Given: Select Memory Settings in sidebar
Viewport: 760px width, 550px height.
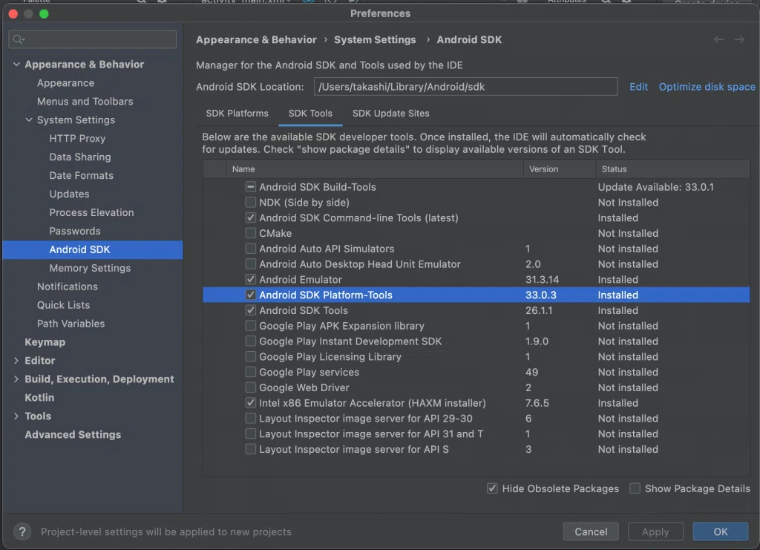Looking at the screenshot, I should tap(90, 268).
